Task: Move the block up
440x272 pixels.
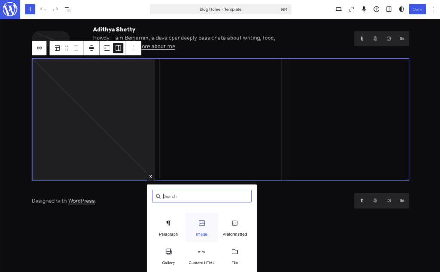Action: (x=76, y=45)
